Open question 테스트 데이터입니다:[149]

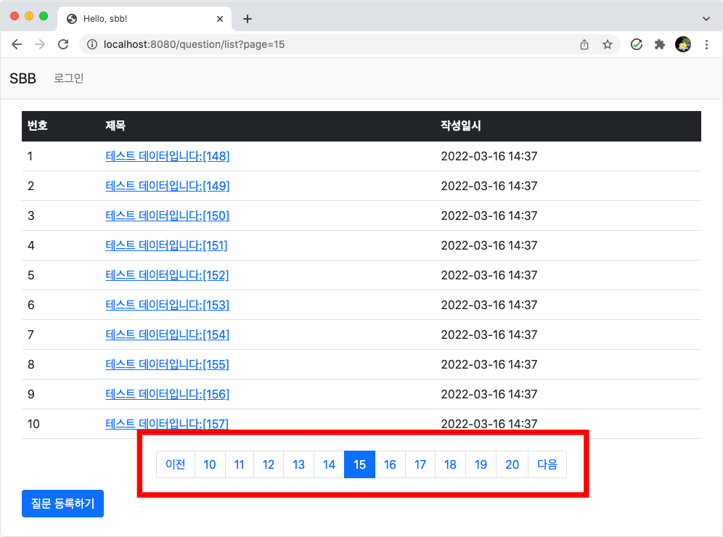pos(168,186)
